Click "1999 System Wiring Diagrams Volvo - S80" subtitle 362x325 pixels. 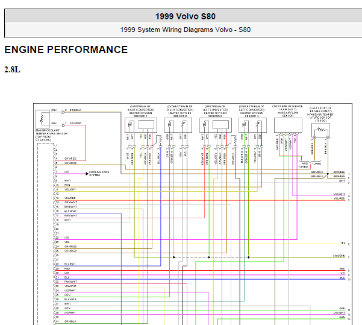[185, 30]
